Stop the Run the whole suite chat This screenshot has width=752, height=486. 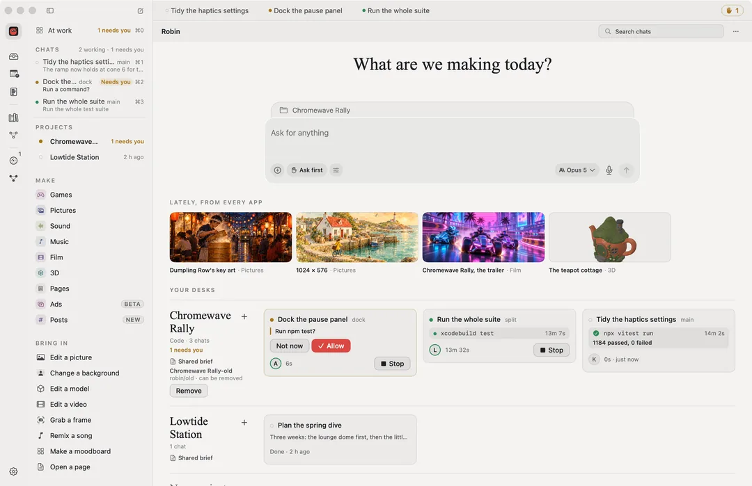point(551,350)
